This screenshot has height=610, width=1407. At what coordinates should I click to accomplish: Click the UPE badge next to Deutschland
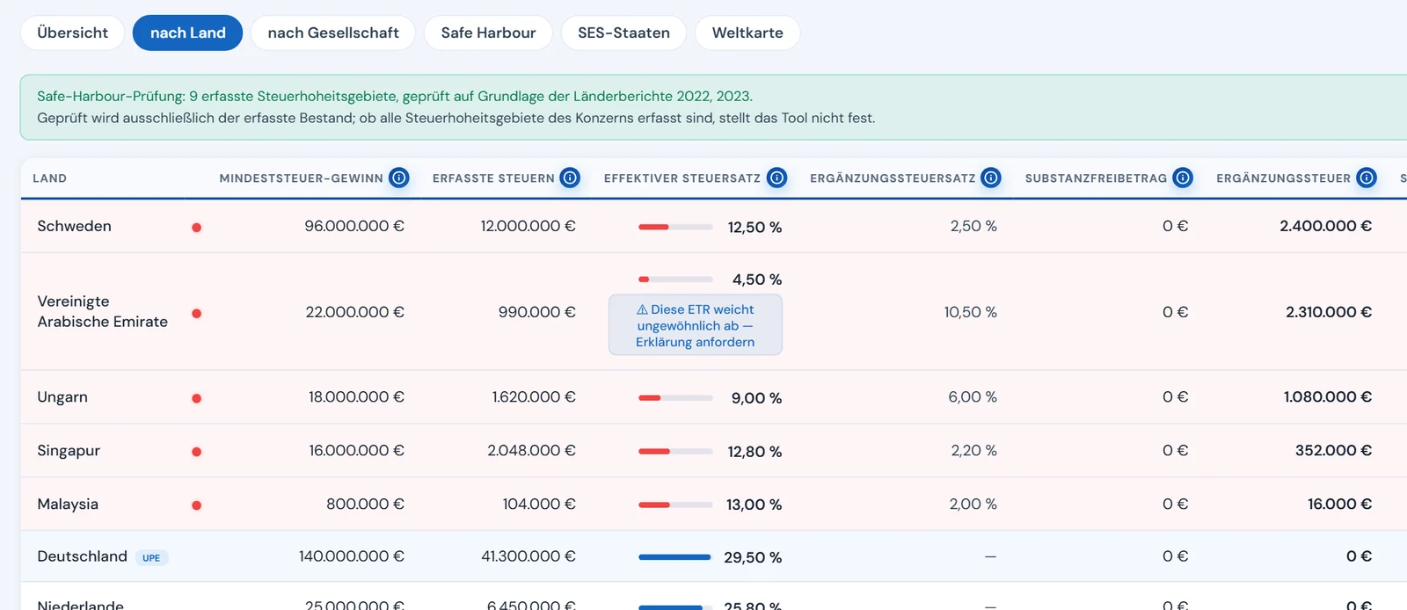(x=151, y=557)
